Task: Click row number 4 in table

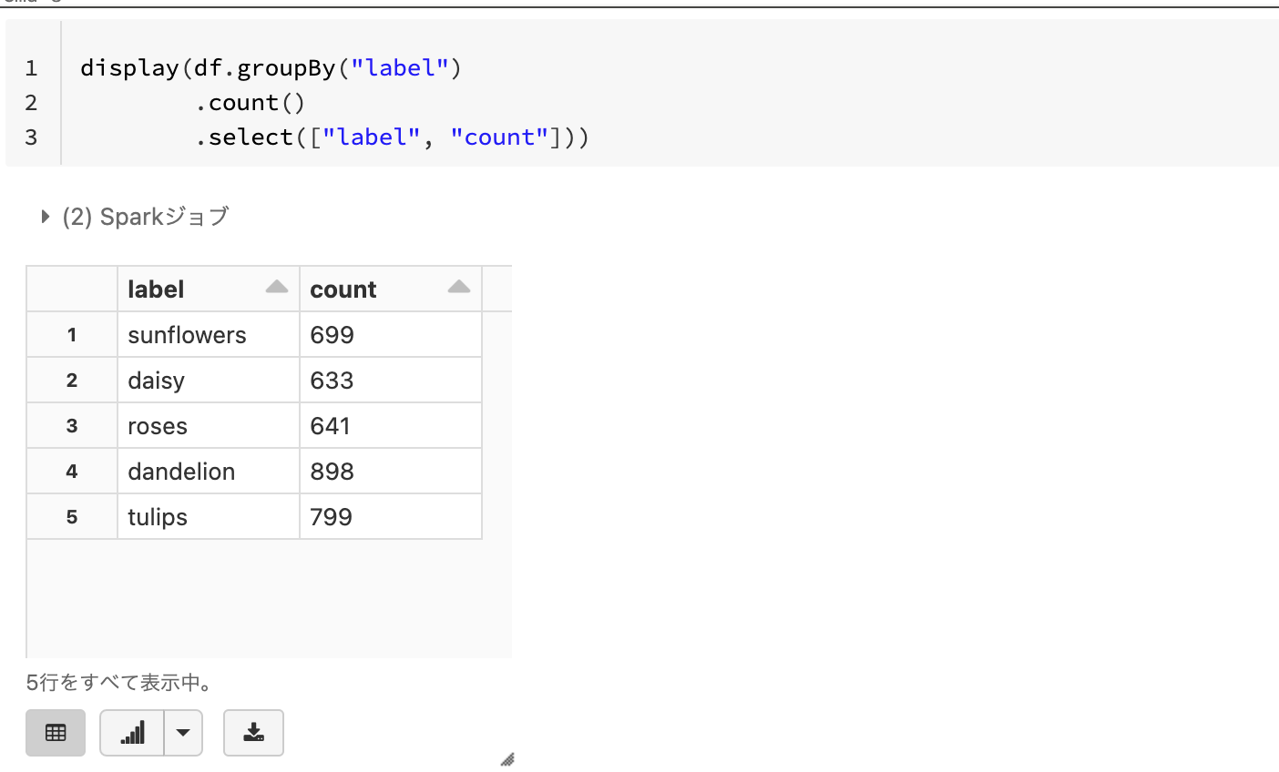Action: [x=72, y=472]
